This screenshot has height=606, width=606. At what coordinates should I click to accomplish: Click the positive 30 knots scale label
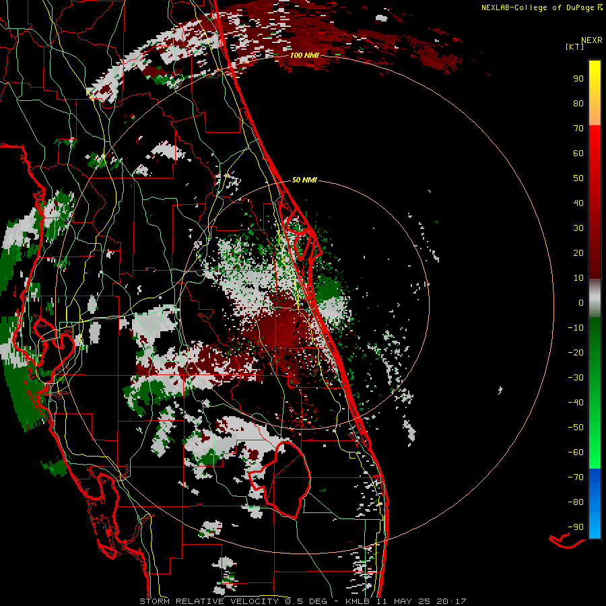(578, 228)
